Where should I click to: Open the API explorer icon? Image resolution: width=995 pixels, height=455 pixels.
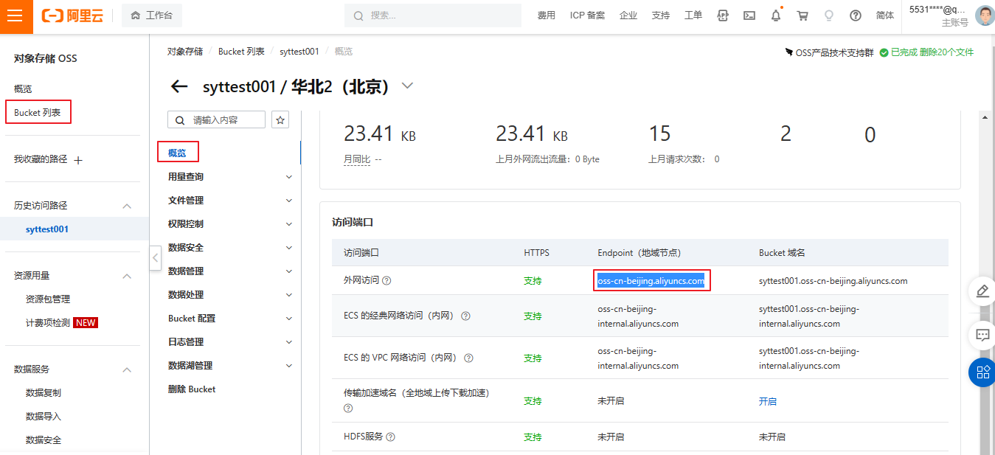[x=723, y=15]
